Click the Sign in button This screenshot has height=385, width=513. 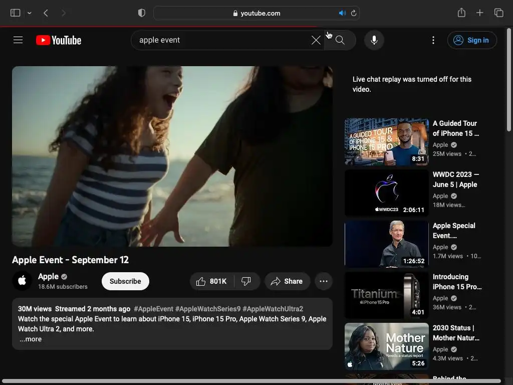click(472, 40)
